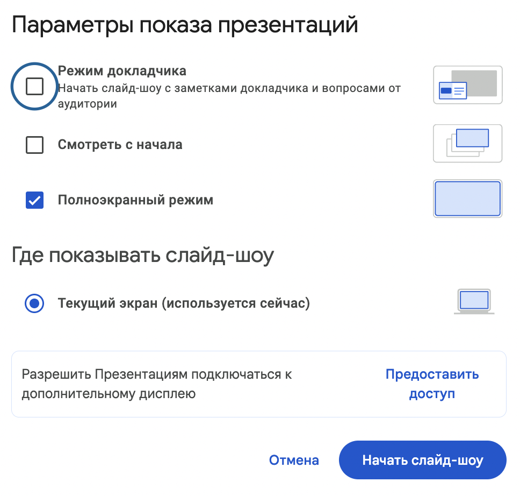Select the Текущий экран radio button
520x496 pixels.
click(x=35, y=303)
